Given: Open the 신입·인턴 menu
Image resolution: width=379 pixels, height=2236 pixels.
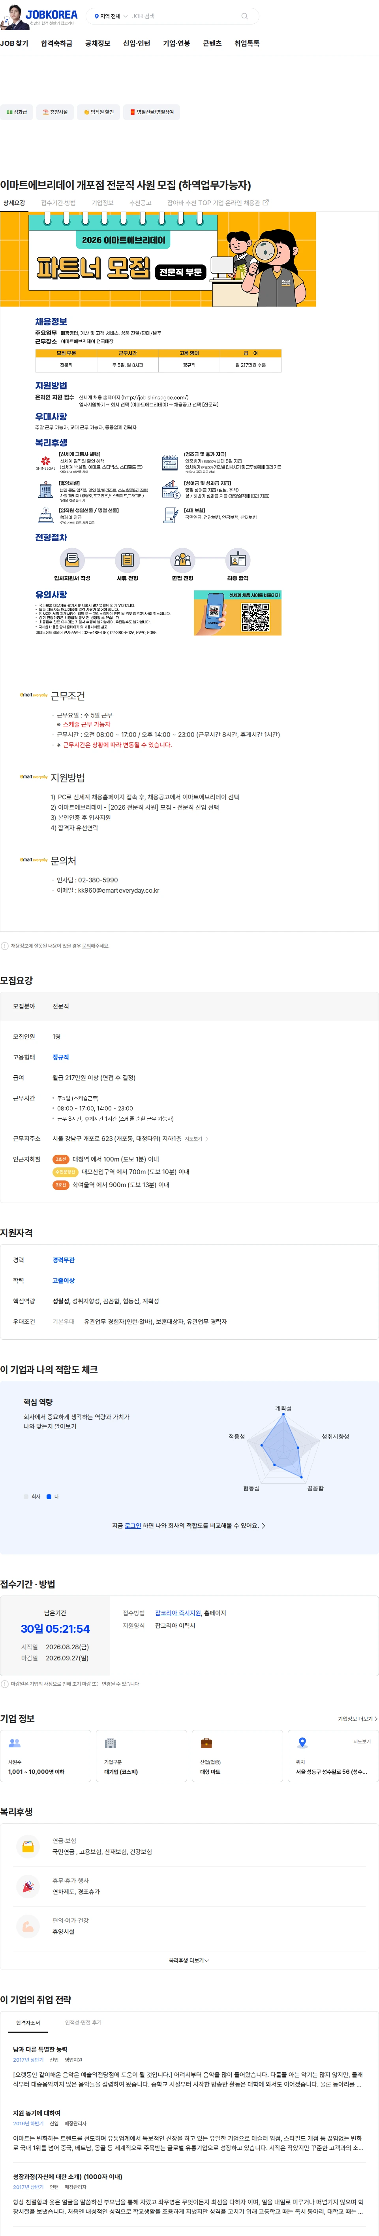Looking at the screenshot, I should [x=136, y=43].
